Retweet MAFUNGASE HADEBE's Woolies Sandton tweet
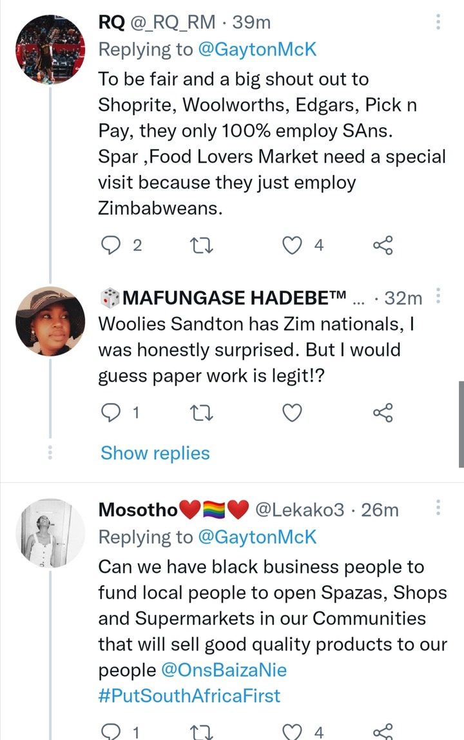464x740 pixels. (x=201, y=413)
